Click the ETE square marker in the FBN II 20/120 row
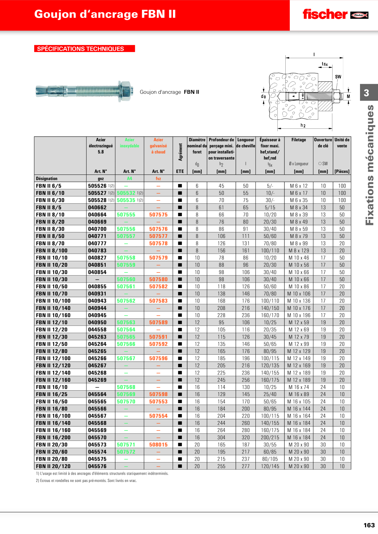The width and height of the screenshot is (378, 534). click(x=180, y=466)
